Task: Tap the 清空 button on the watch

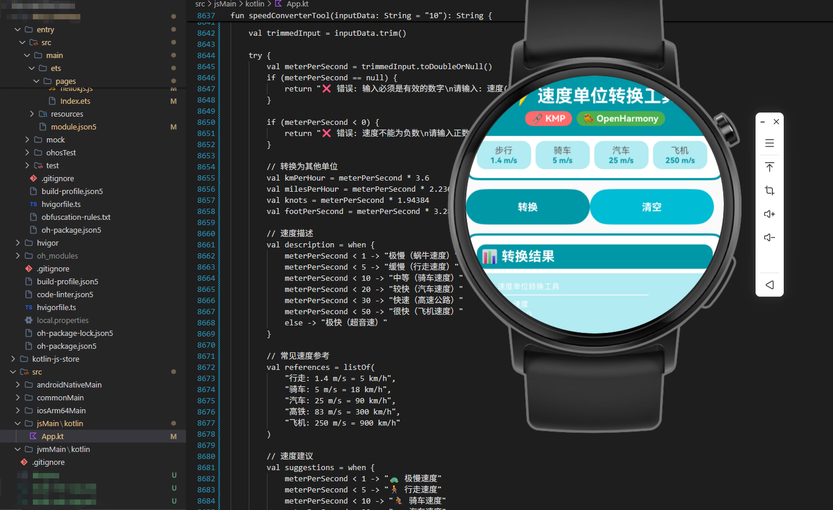Action: point(652,207)
